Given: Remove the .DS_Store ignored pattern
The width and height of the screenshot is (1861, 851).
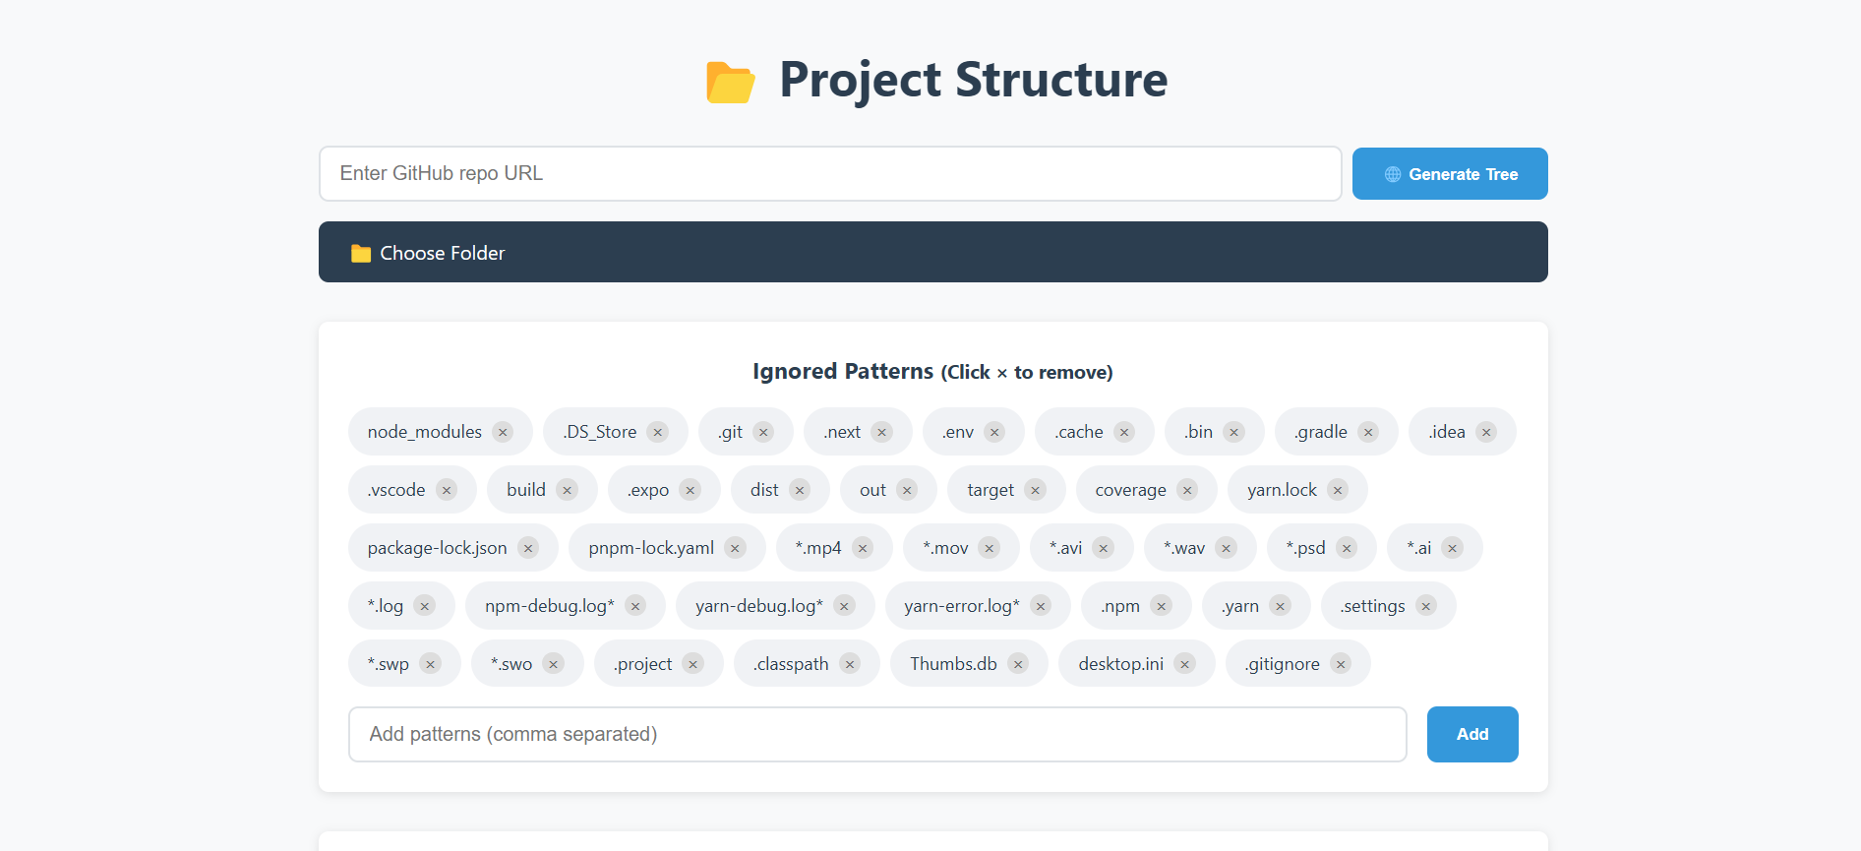Looking at the screenshot, I should pyautogui.click(x=657, y=431).
